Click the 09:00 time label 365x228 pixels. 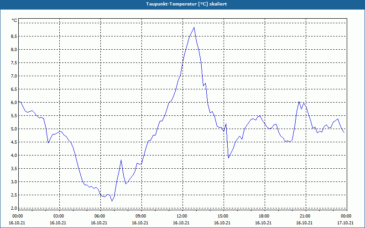pos(141,216)
